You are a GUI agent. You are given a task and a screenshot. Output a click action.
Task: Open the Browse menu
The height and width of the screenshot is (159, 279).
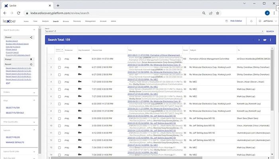tap(66, 21)
